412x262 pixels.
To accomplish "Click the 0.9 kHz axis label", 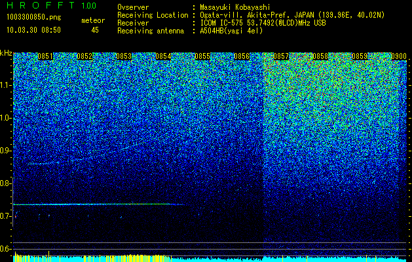I will (x=6, y=151).
